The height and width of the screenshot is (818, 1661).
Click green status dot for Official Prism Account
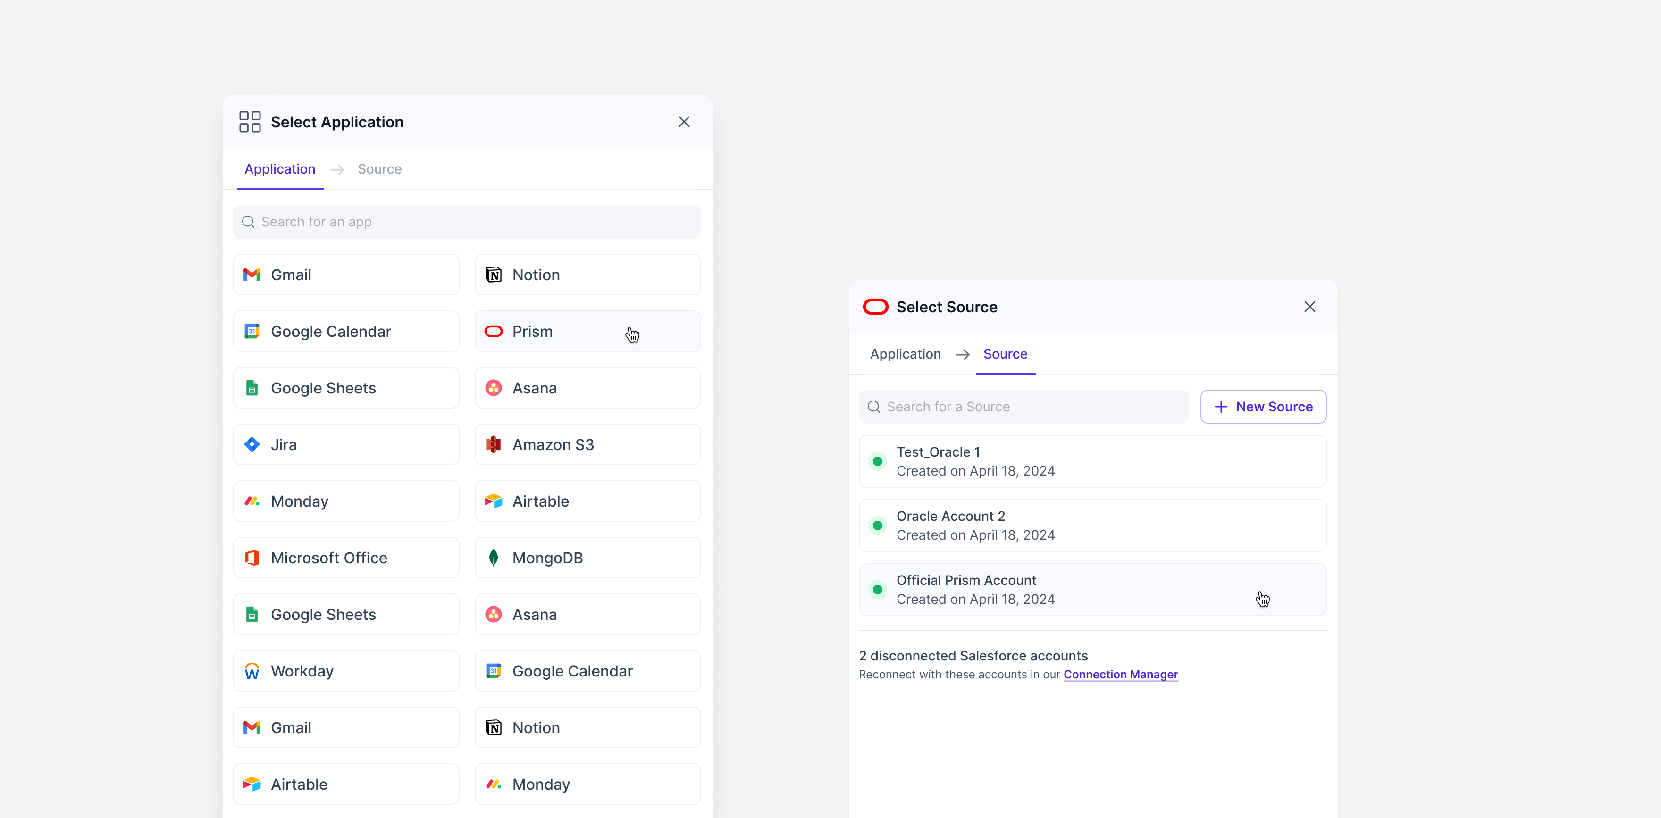878,590
